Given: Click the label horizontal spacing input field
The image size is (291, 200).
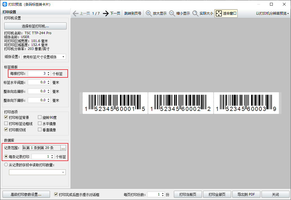Looking at the screenshot, I should (37, 82).
